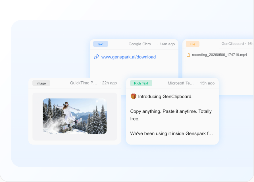Click the "Introducing GenClipboard." heading text
This screenshot has height=182, width=254.
coord(165,96)
